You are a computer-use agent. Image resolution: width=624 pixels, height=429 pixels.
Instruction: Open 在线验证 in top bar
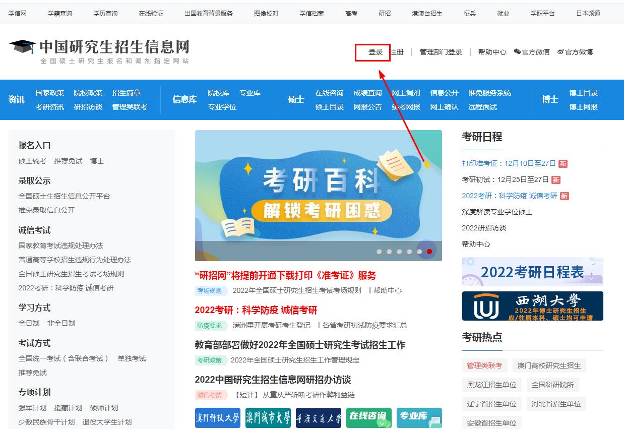point(151,14)
